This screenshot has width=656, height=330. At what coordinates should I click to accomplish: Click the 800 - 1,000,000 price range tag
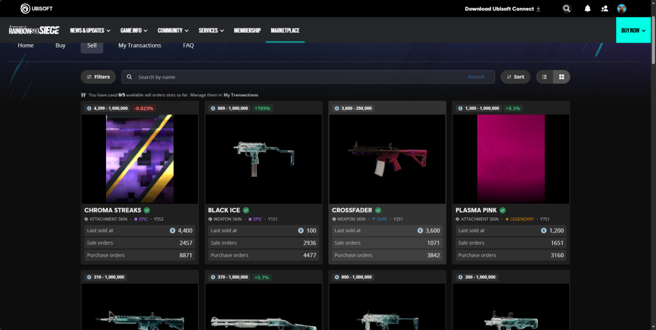click(353, 277)
